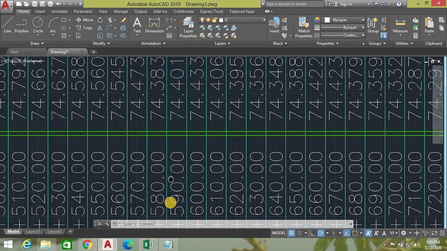Select the Offset tool icon

coord(123,36)
